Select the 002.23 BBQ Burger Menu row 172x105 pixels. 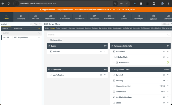(x=21, y=38)
